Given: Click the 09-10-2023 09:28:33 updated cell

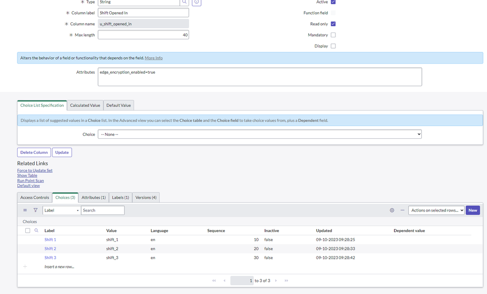Looking at the screenshot, I should tap(335, 249).
